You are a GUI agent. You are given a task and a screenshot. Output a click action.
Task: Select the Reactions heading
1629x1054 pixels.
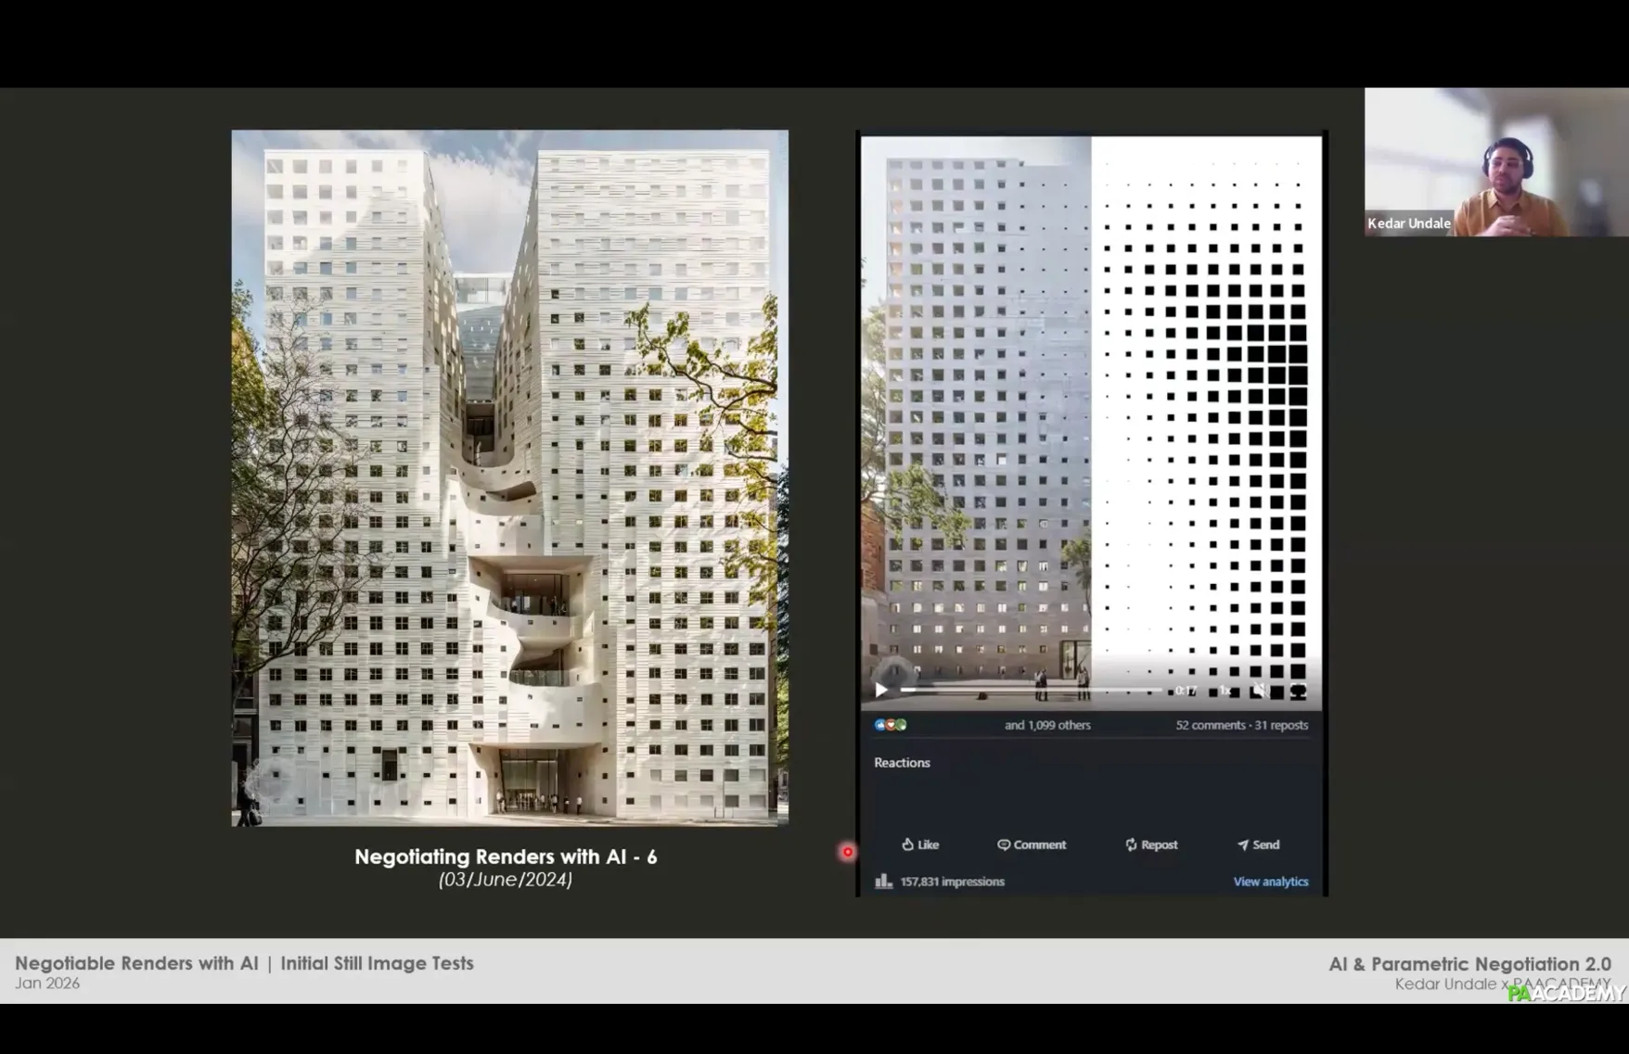(x=902, y=763)
